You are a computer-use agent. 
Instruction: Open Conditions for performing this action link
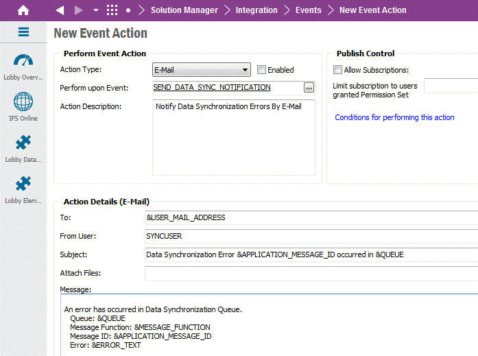(394, 117)
